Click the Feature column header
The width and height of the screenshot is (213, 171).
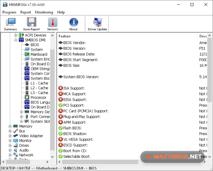[127, 36]
